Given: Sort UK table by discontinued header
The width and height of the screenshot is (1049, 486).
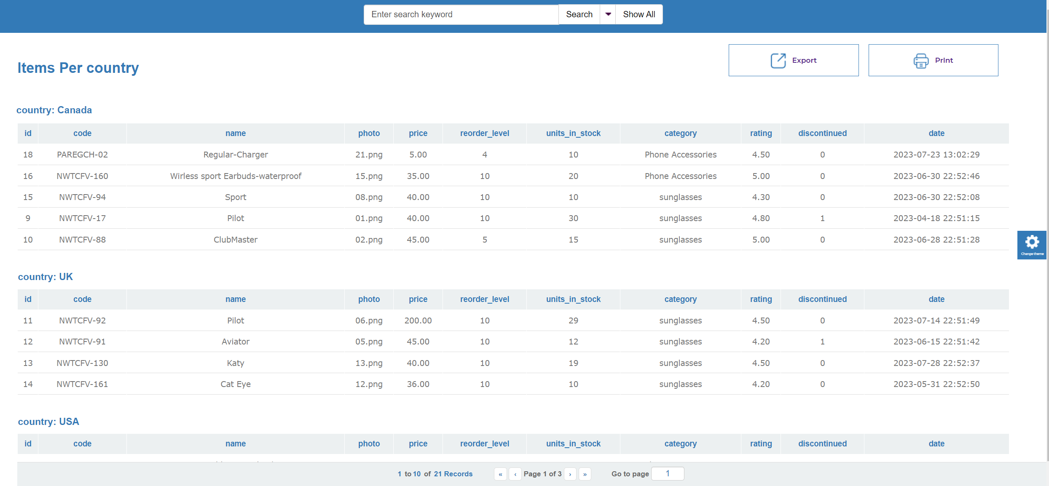Looking at the screenshot, I should pos(822,299).
